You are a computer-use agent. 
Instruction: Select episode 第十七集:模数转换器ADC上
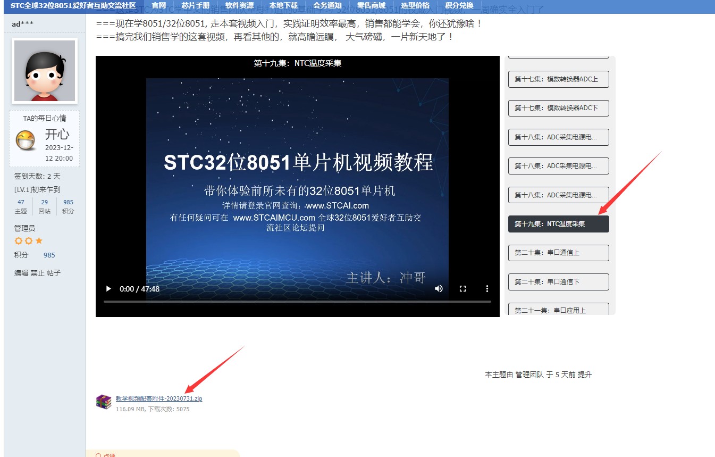(x=559, y=79)
